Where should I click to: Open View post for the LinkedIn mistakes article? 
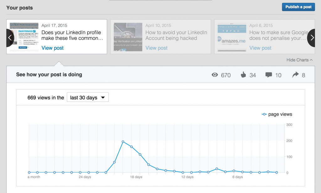[x=52, y=48]
